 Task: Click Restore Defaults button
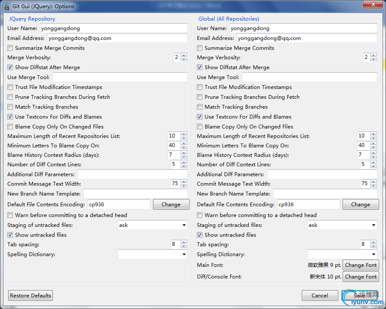(x=31, y=295)
